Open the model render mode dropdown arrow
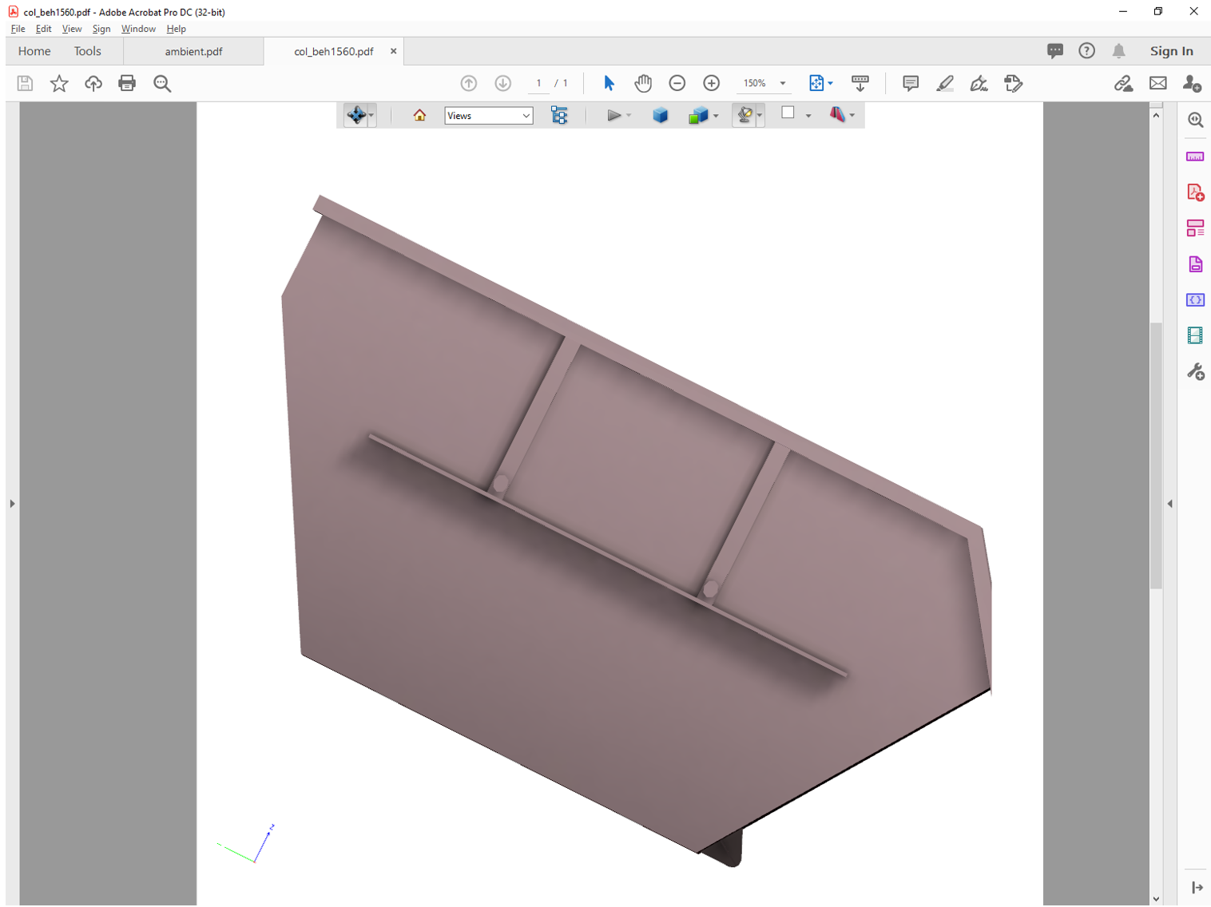Viewport: 1211px width, 907px height. 715,115
